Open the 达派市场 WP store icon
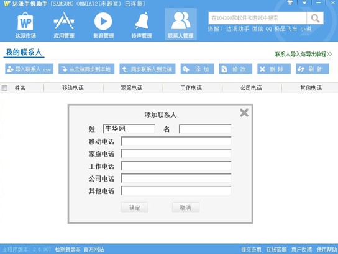 (25, 25)
